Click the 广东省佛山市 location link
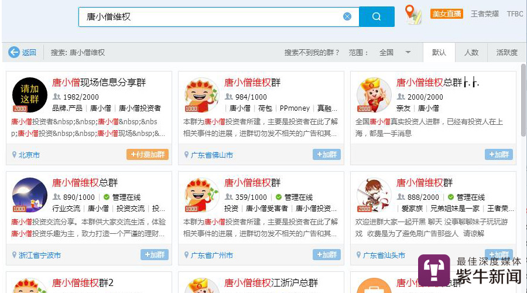Viewport: 527px width, 293px height. pyautogui.click(x=212, y=155)
